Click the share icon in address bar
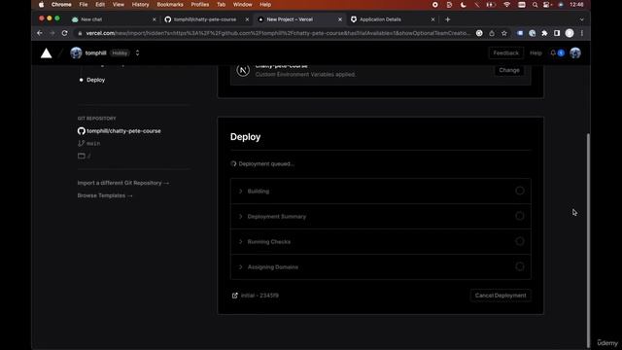 492,33
